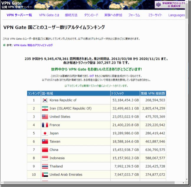Click the United Arab Emirates flag icon
This screenshot has height=187, width=191.
(x=45, y=175)
